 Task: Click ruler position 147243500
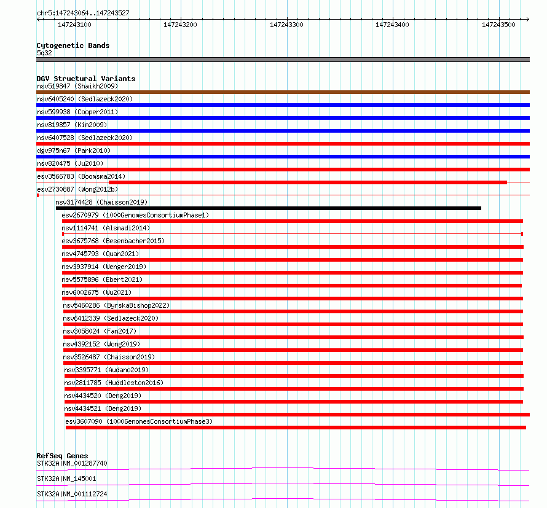pos(498,25)
